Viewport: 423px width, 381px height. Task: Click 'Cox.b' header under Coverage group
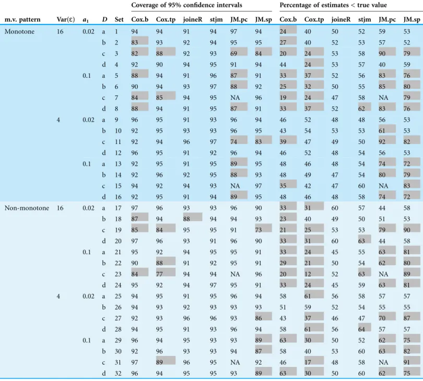coord(140,20)
